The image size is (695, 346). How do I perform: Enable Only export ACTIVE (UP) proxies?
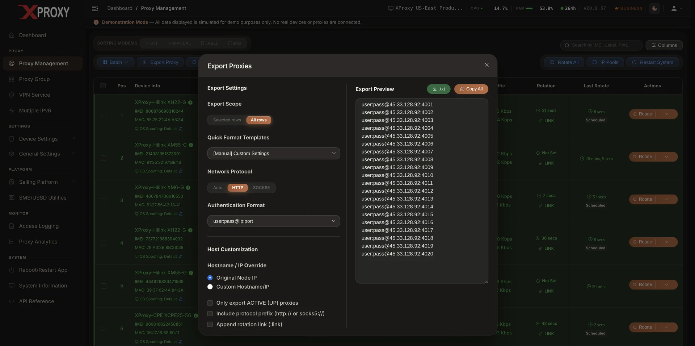210,303
